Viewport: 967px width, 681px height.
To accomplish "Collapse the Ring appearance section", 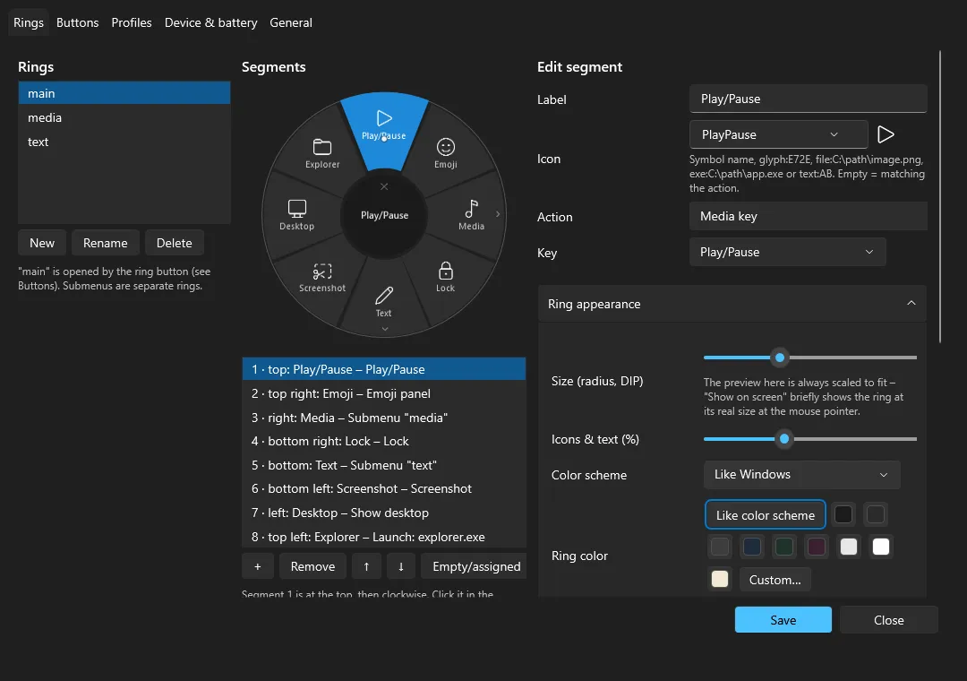I will 732,304.
